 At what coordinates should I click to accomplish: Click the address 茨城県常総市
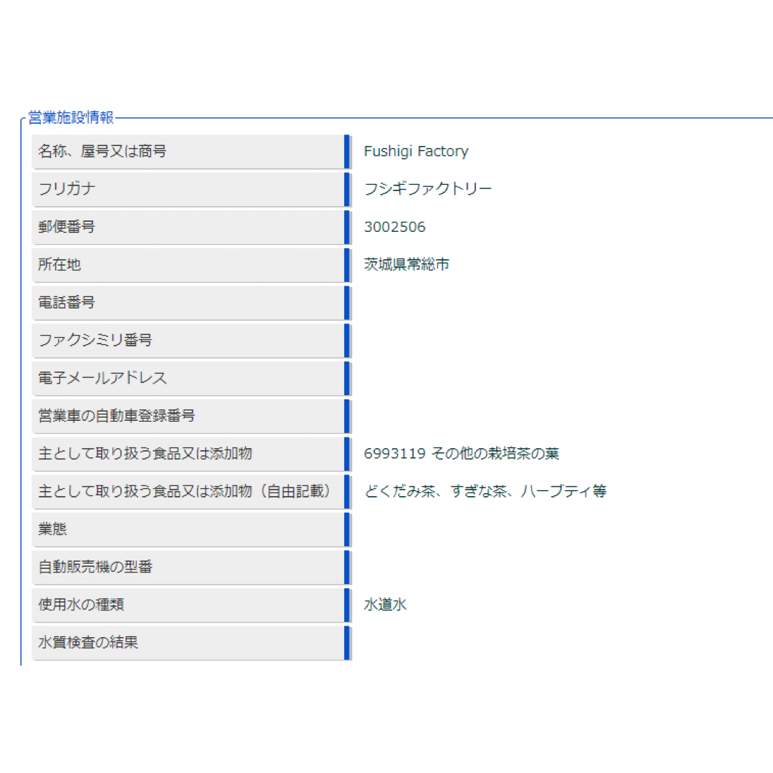point(407,265)
